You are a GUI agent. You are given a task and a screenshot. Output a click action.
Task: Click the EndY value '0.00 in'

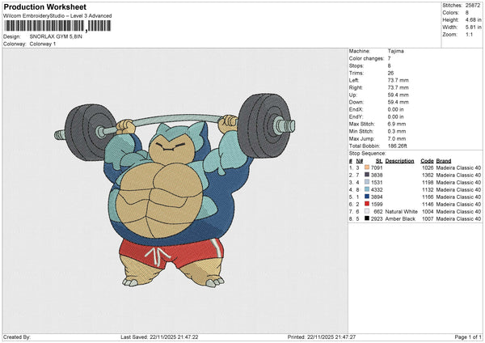(395, 116)
